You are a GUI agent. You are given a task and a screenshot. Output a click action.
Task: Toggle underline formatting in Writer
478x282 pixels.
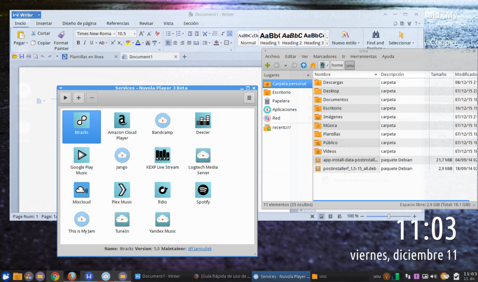click(91, 42)
